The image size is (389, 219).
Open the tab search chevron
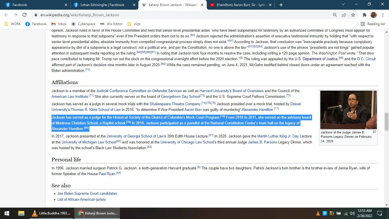coord(343,4)
